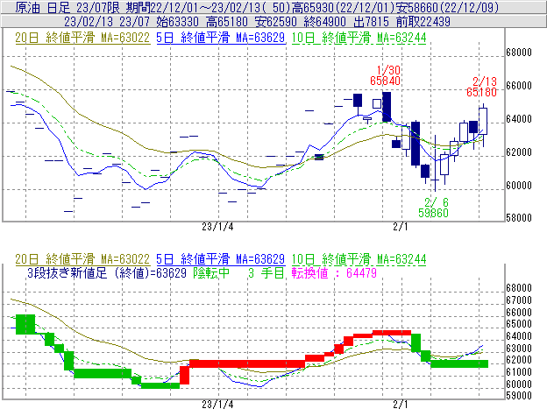
Task: Click the 23/1/4 date marker on upper chart
Action: [217, 226]
